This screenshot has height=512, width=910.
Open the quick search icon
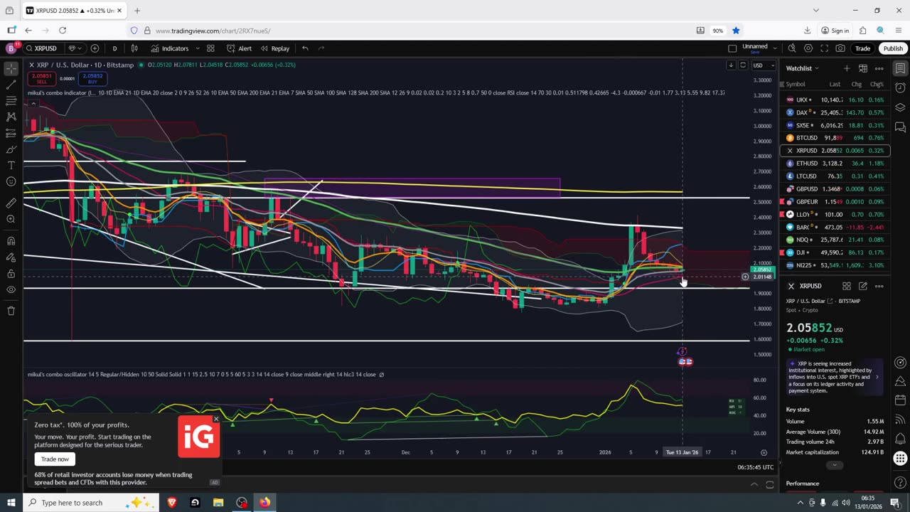pos(792,48)
